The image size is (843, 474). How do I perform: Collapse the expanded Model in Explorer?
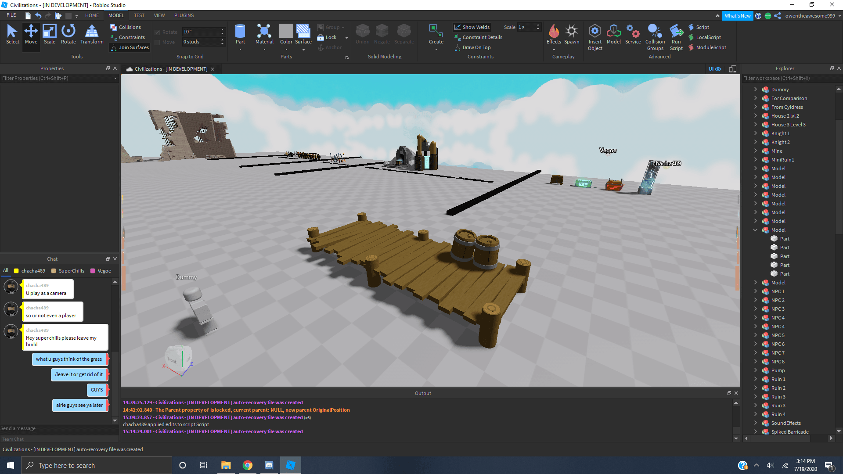[x=755, y=230]
